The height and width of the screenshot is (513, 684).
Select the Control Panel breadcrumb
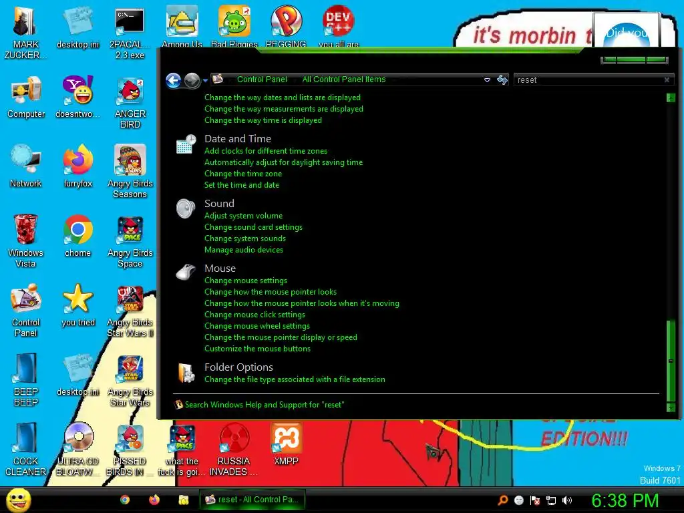pos(262,79)
